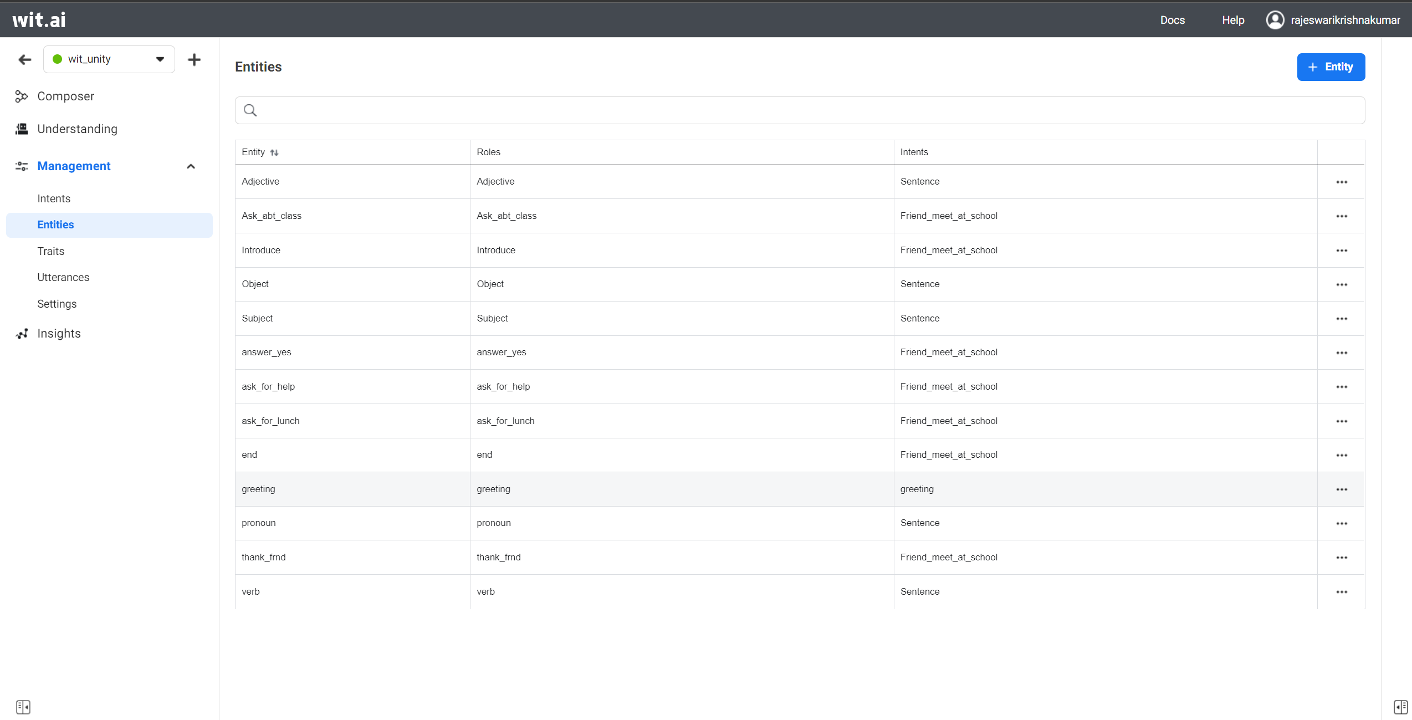Screen dimensions: 1412x720
Task: Click the wit.ai logo
Action: click(38, 19)
